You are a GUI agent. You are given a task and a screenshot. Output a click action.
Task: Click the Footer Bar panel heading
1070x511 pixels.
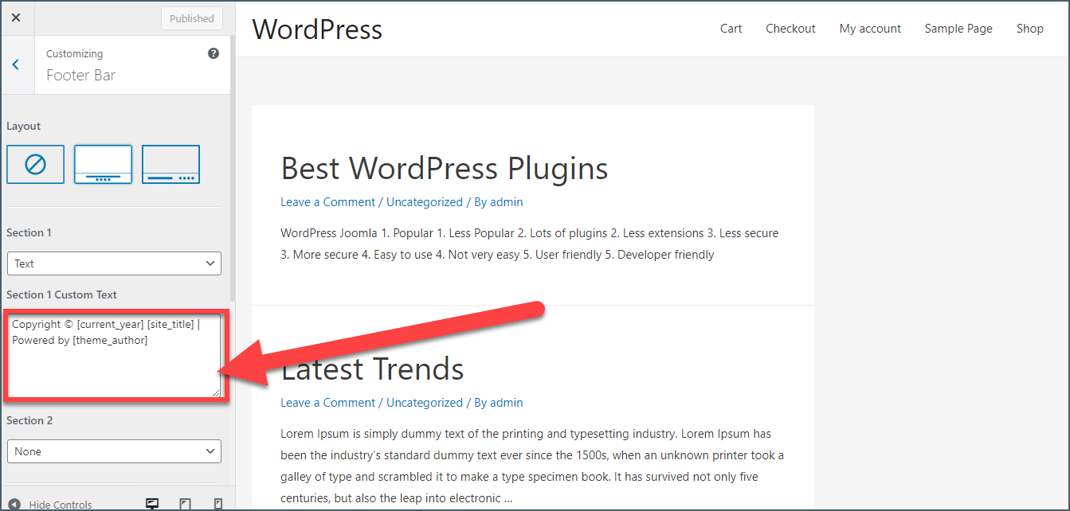click(x=80, y=76)
